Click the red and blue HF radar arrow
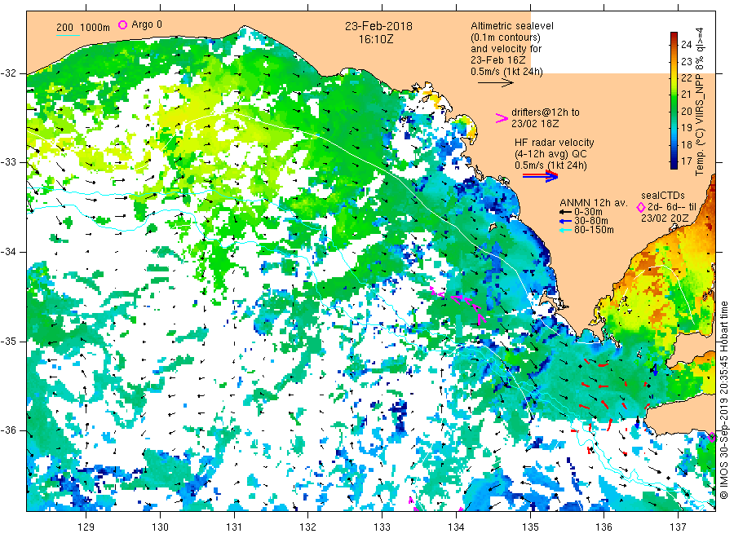 coord(540,176)
